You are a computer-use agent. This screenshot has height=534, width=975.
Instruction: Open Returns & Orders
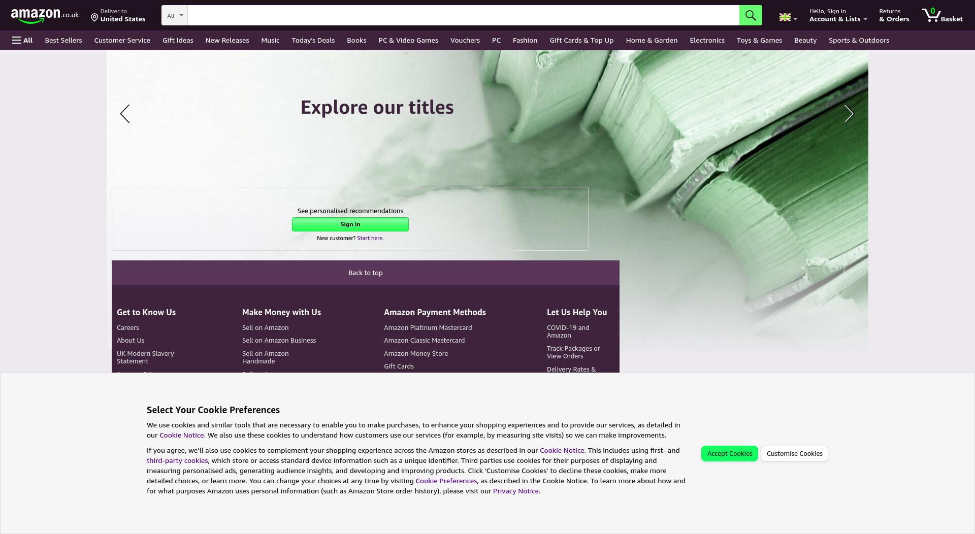point(894,15)
